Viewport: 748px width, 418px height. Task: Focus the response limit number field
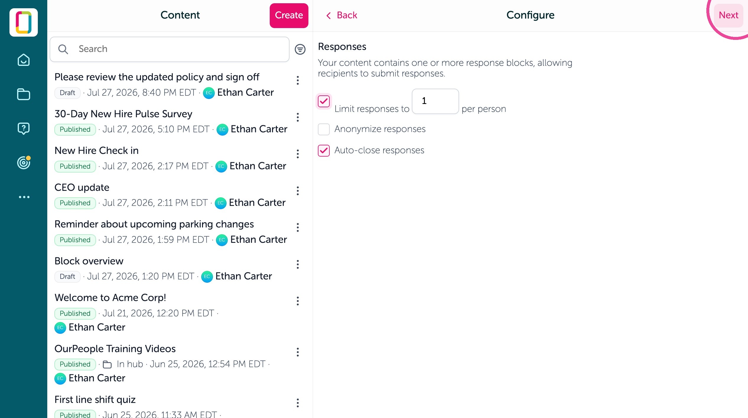(x=435, y=101)
